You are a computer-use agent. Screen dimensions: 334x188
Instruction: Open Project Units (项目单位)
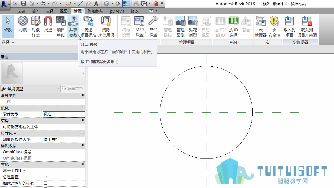[x=61, y=26]
